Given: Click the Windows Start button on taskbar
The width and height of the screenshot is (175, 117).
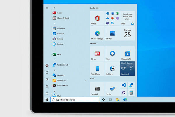Looking at the screenshot, I should click(x=47, y=100).
